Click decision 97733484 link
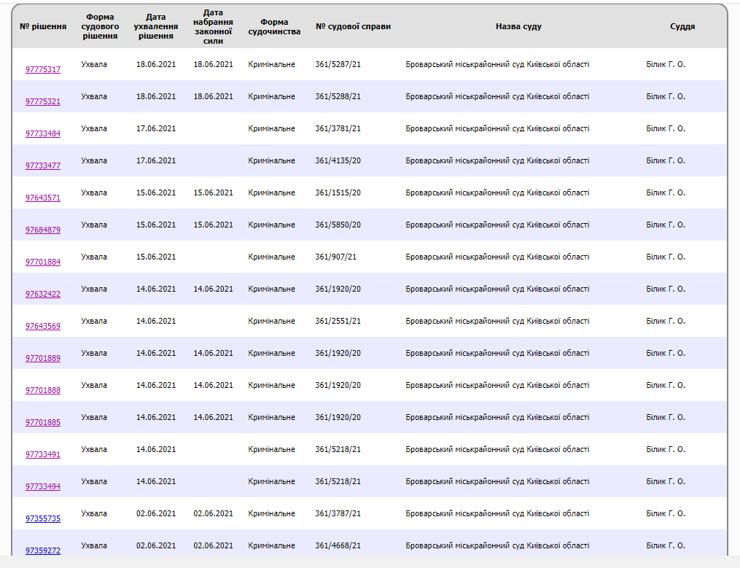Screen dimensions: 740x568 [x=43, y=134]
